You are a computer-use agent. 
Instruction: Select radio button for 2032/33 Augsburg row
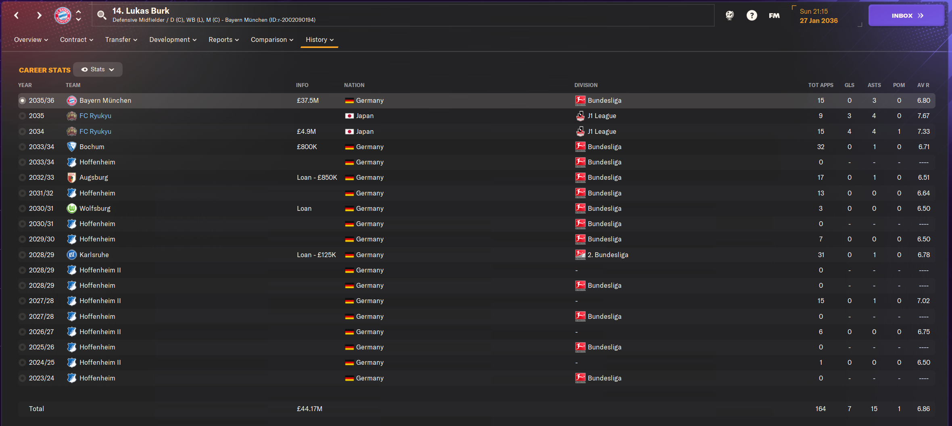(x=23, y=178)
